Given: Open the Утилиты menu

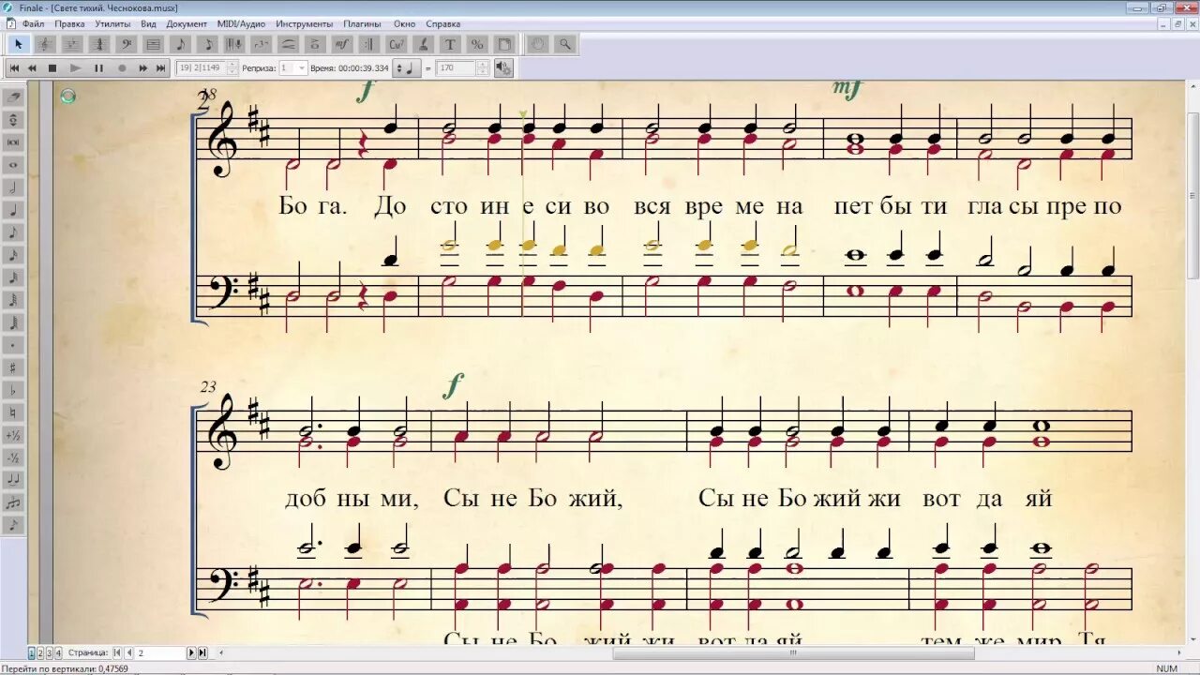Looking at the screenshot, I should 112,23.
